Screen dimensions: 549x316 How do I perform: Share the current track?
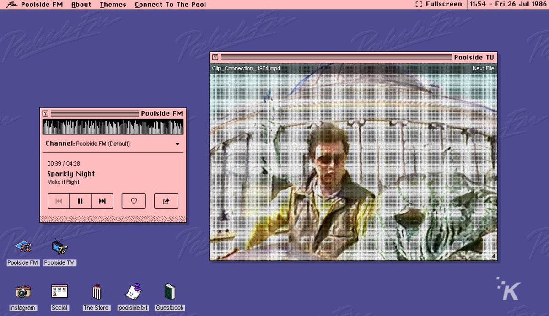pos(166,201)
